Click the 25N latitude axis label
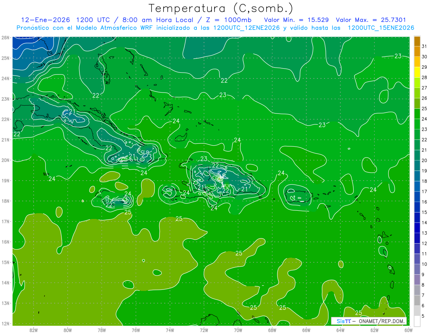 click(5, 58)
